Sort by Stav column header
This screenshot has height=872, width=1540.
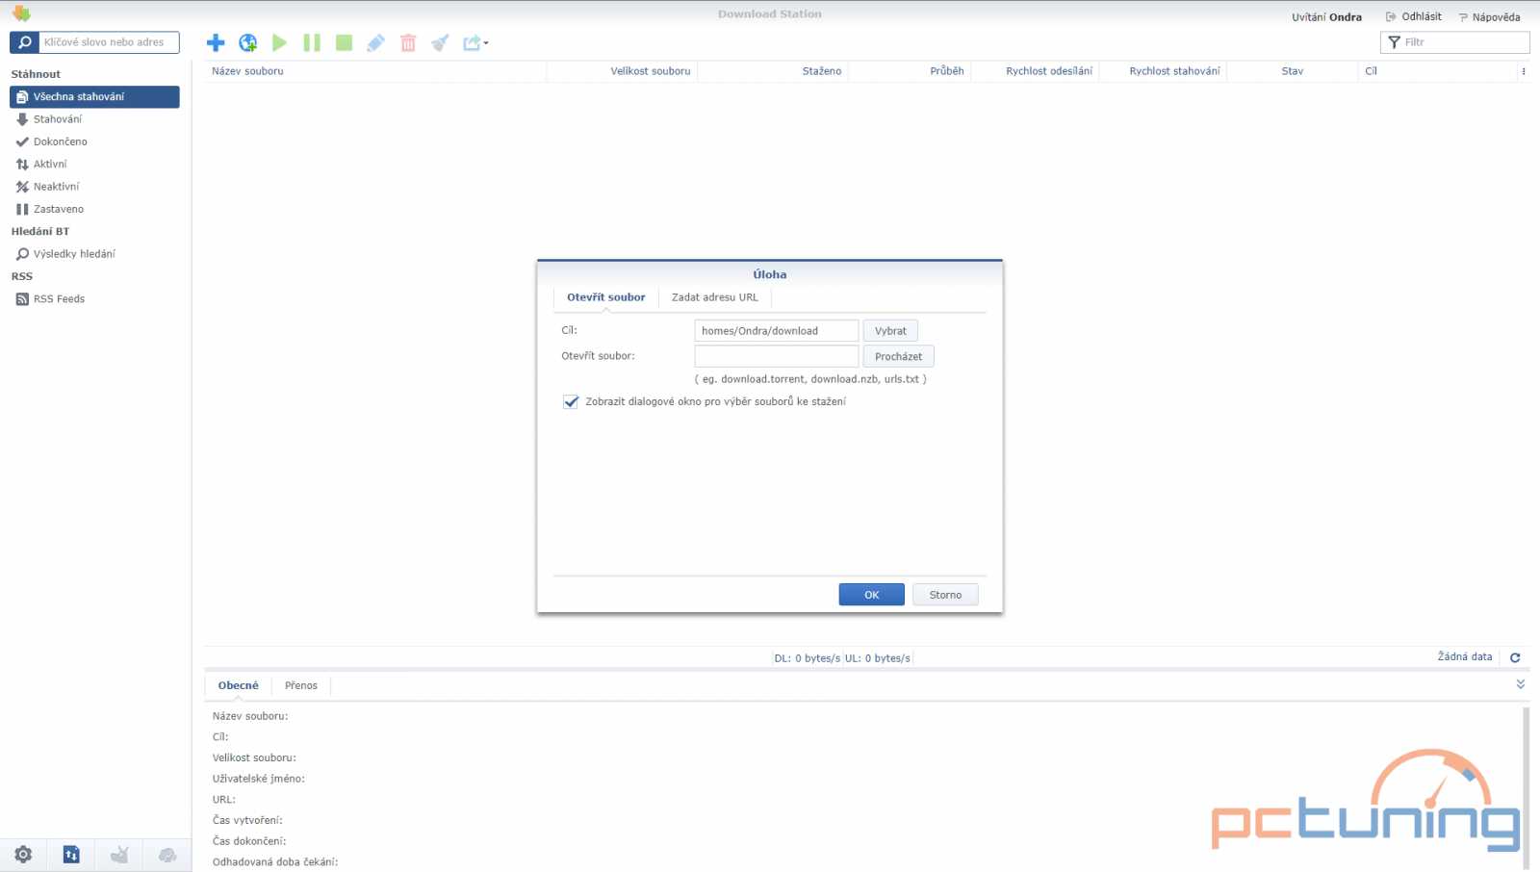[x=1293, y=71]
